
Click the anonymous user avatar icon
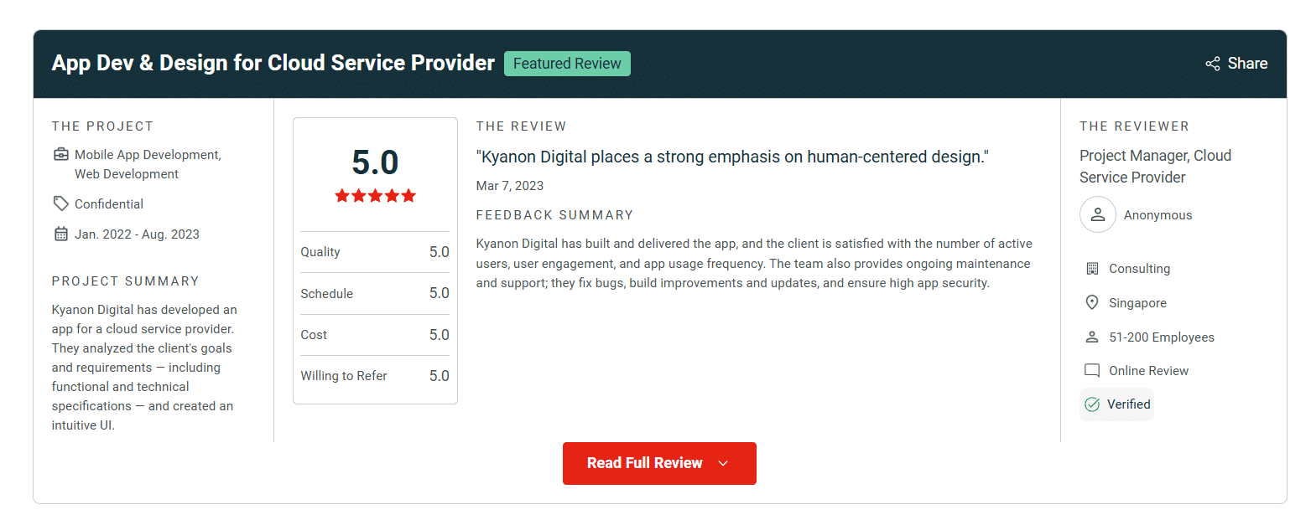click(x=1097, y=214)
